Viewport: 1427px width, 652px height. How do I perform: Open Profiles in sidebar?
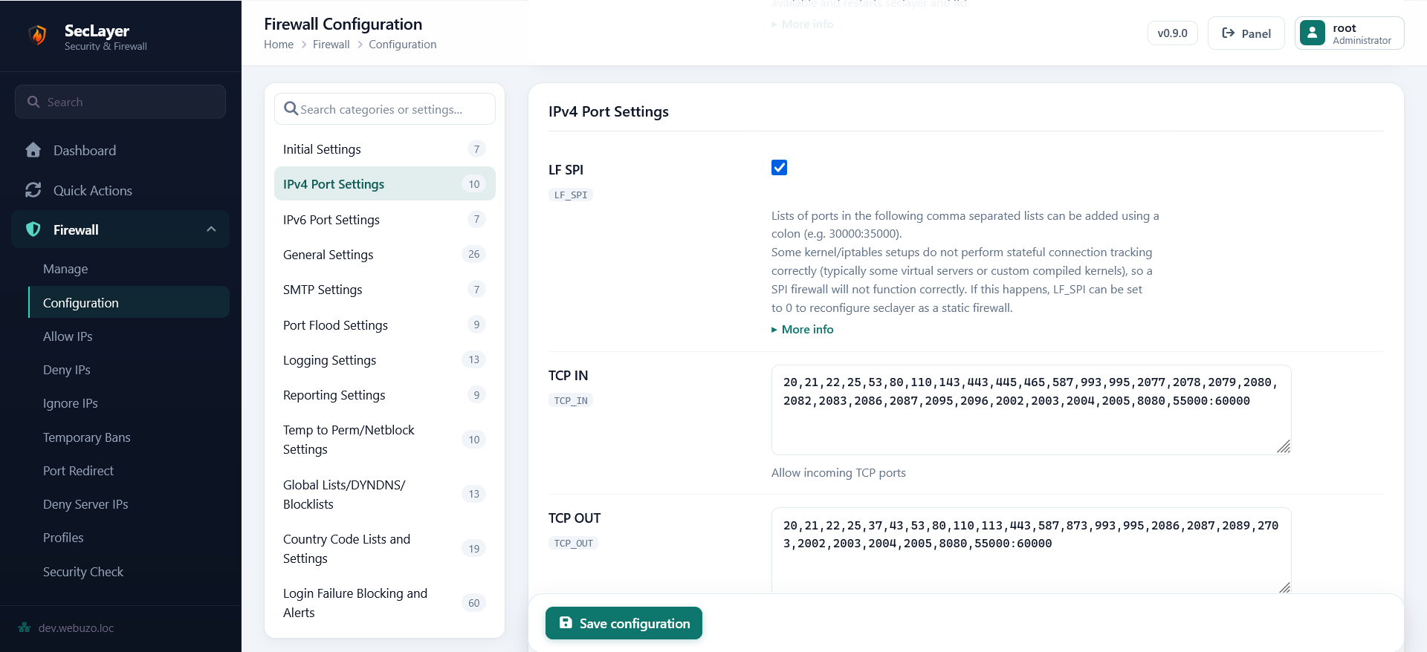[x=129, y=538]
